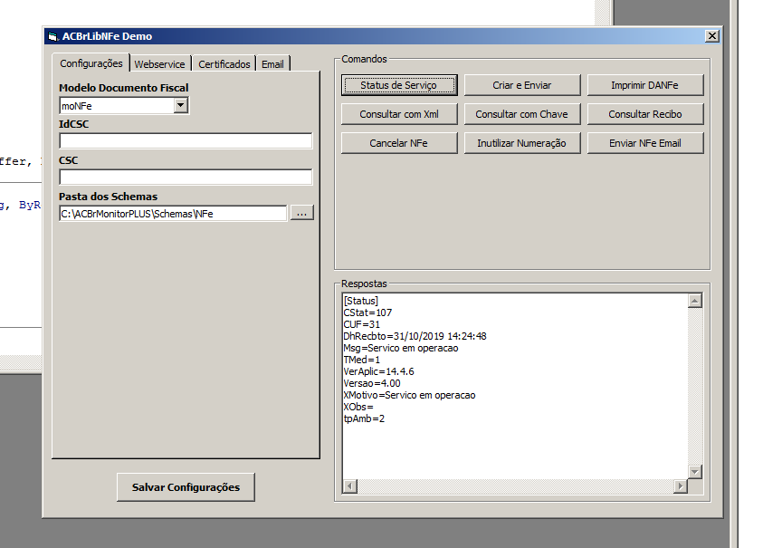Focus the CSC input field
The height and width of the screenshot is (548, 763).
186,177
